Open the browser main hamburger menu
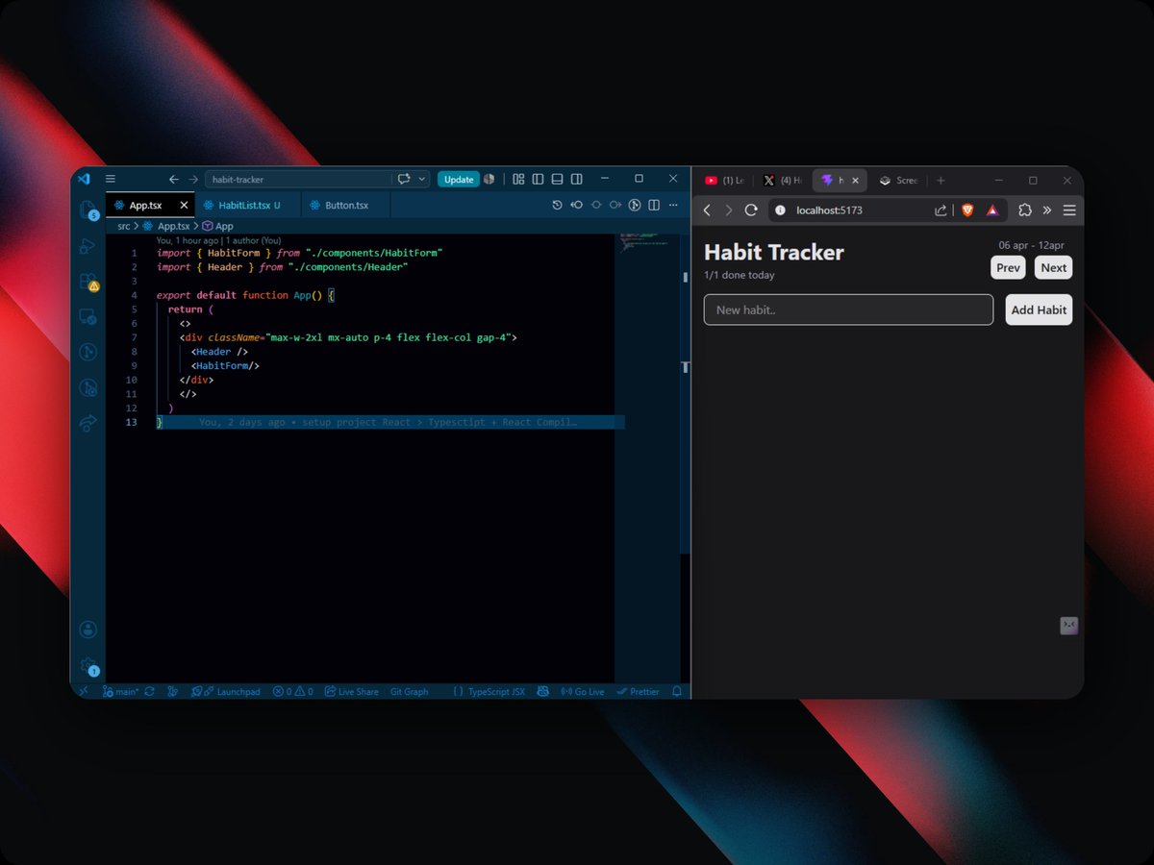Viewport: 1154px width, 865px height. (1068, 210)
